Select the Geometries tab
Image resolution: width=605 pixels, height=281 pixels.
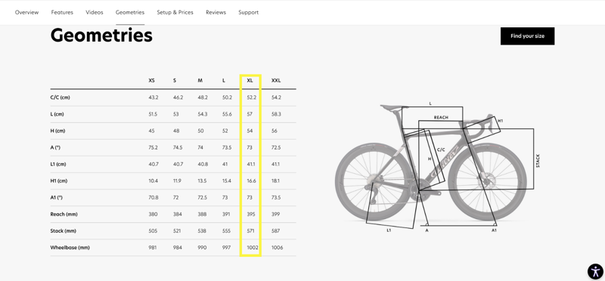130,12
